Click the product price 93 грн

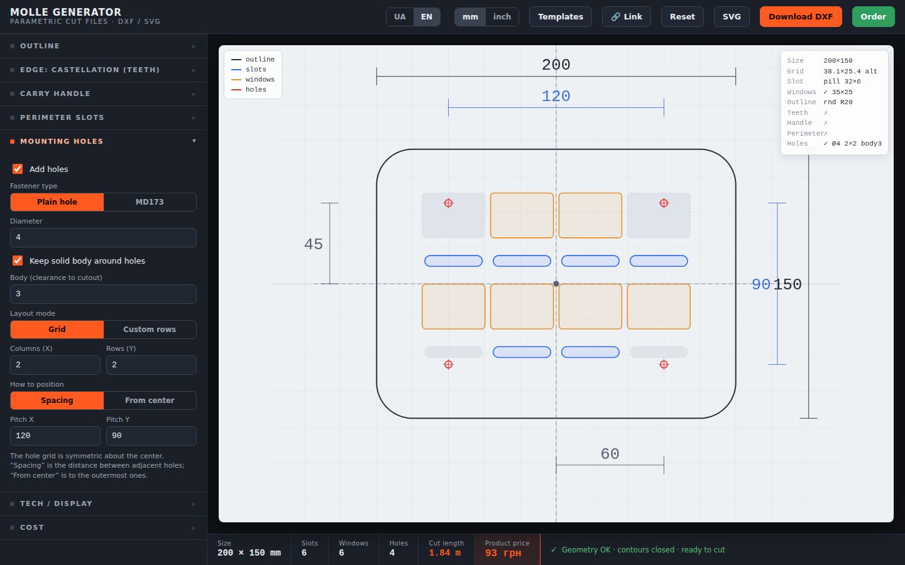(x=503, y=553)
